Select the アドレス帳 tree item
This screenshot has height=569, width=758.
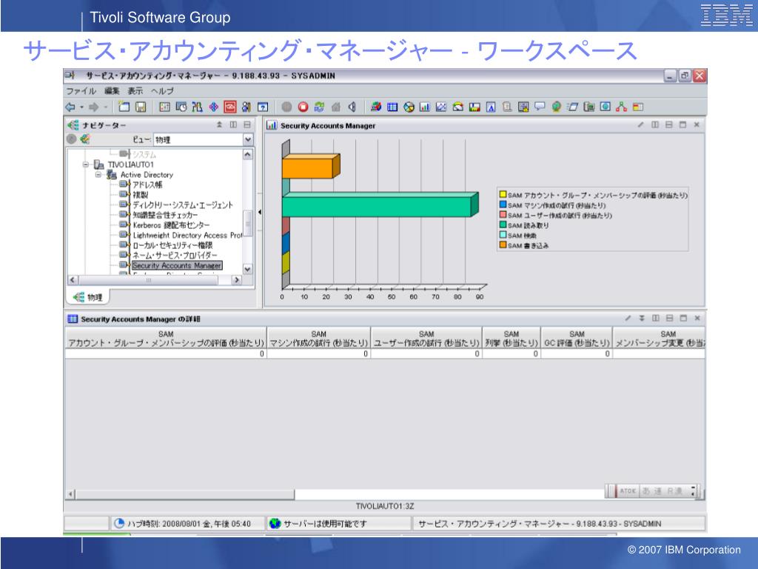point(147,184)
